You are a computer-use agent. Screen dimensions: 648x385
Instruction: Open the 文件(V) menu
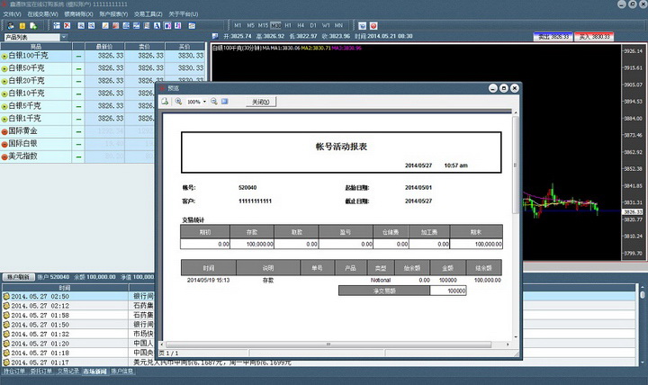[x=12, y=14]
